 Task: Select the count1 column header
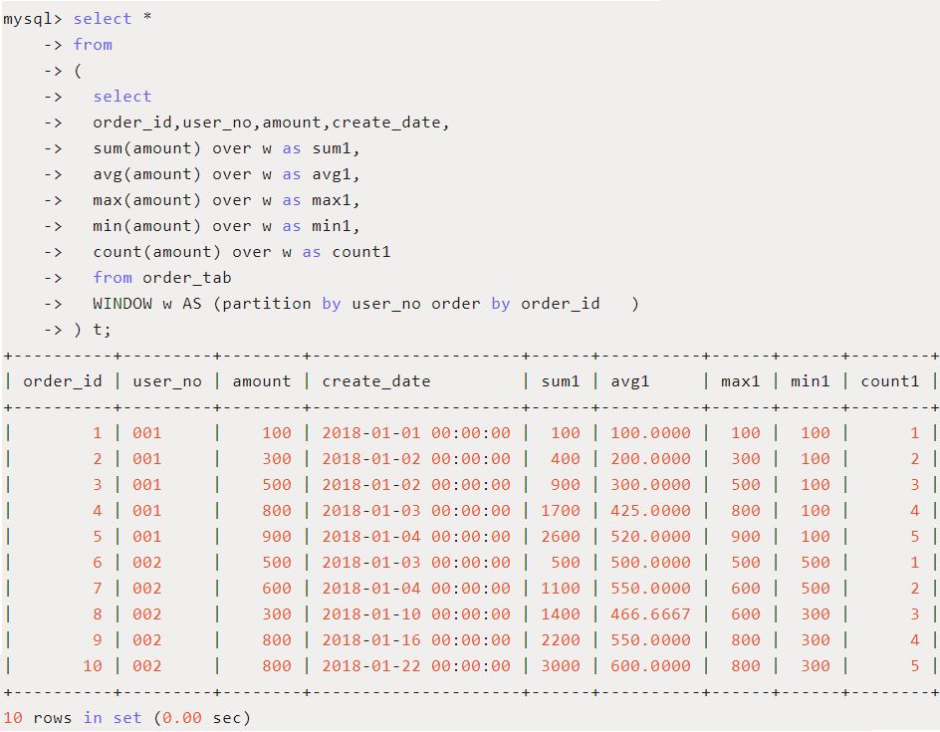pos(881,380)
